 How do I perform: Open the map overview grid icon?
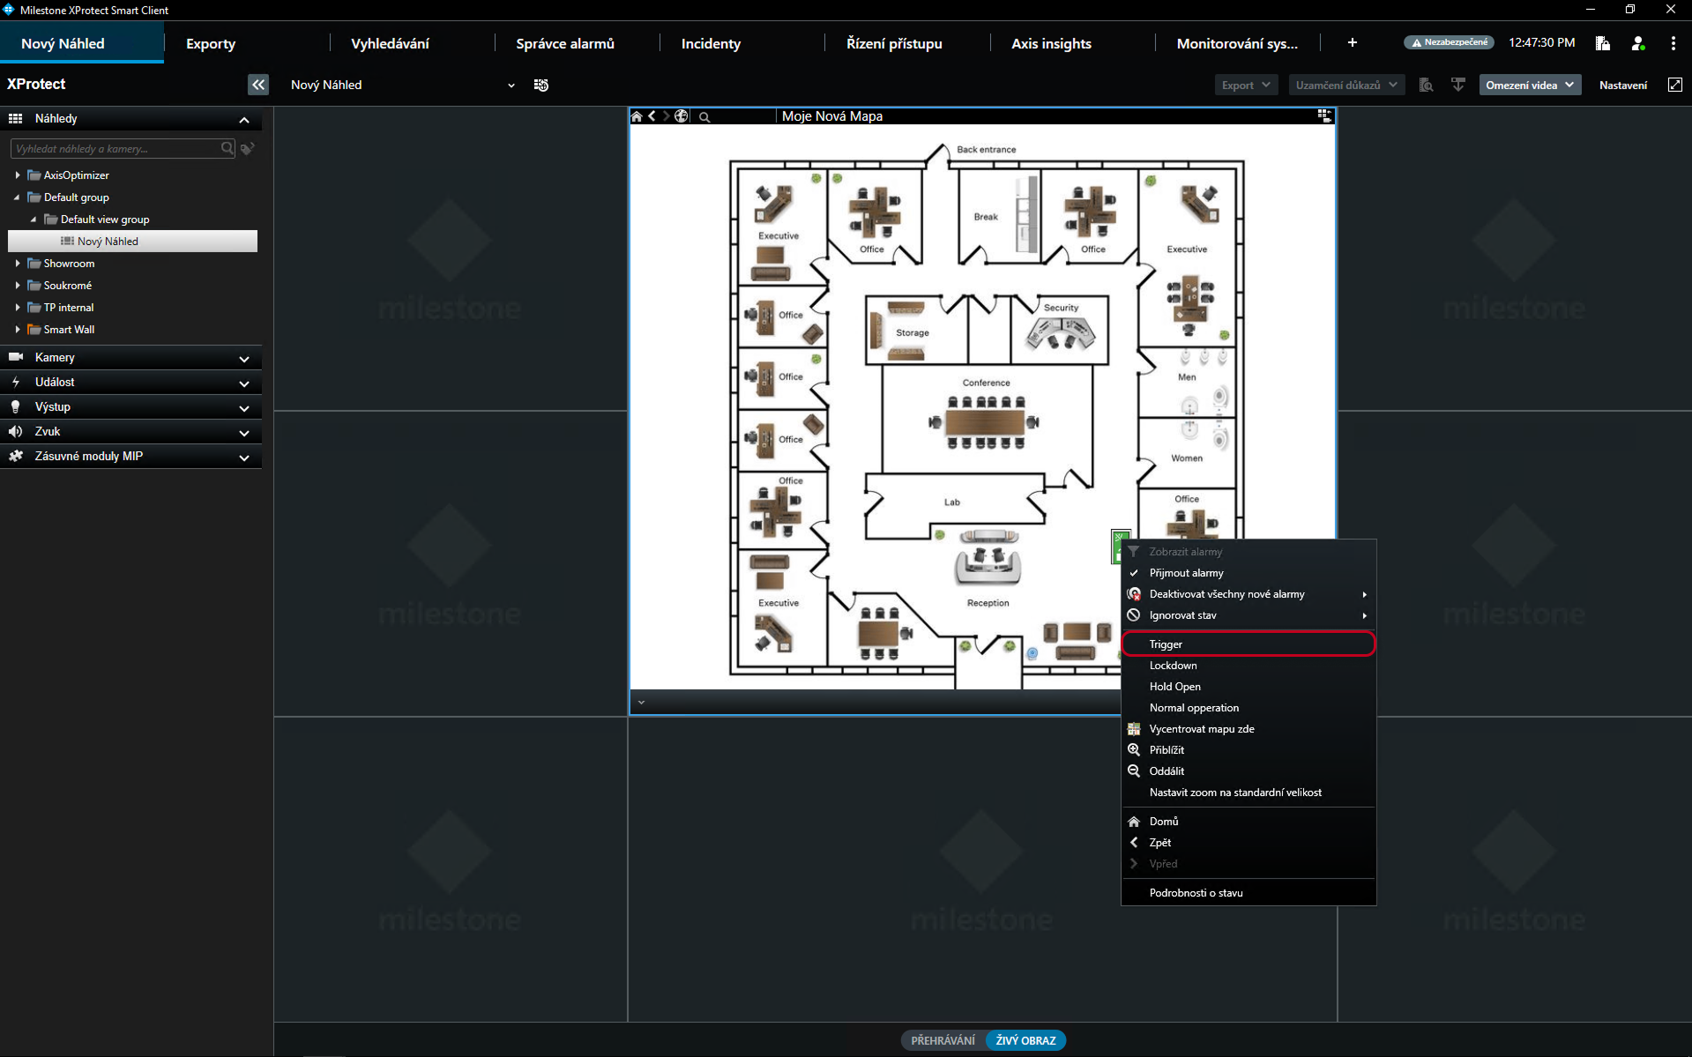click(1323, 115)
